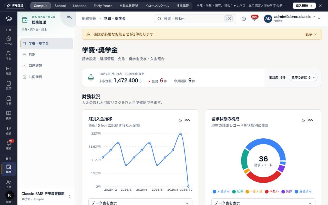
Task: Open 学生 in the left rail
Action: [9, 55]
